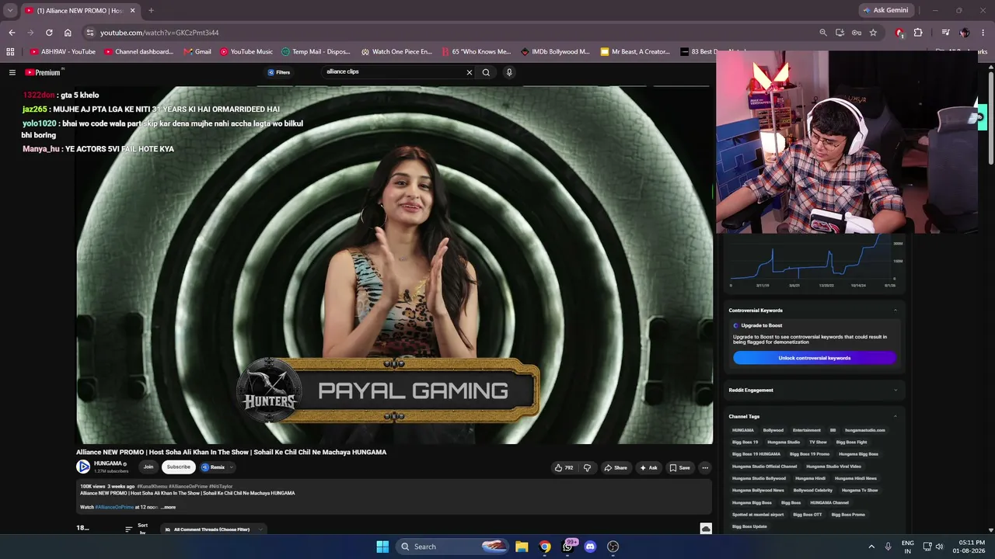
Task: Zoom page using the magnifier icon in address bar
Action: pyautogui.click(x=823, y=33)
